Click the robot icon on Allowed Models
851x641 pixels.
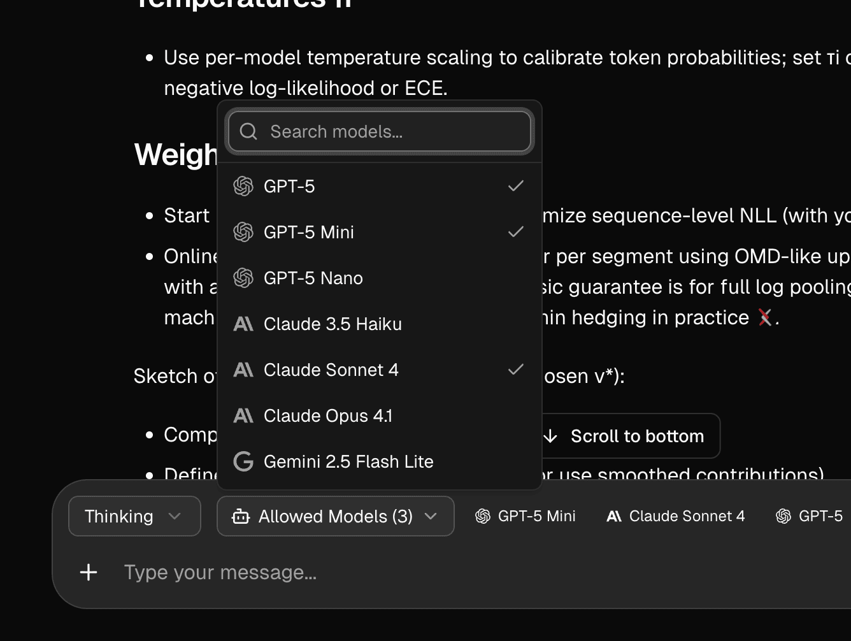click(241, 516)
